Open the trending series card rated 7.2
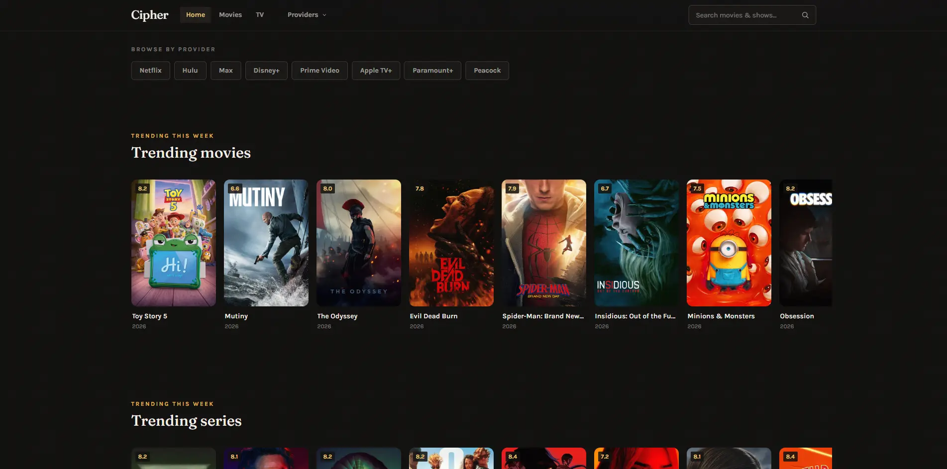Viewport: 947px width, 469px height. point(636,458)
